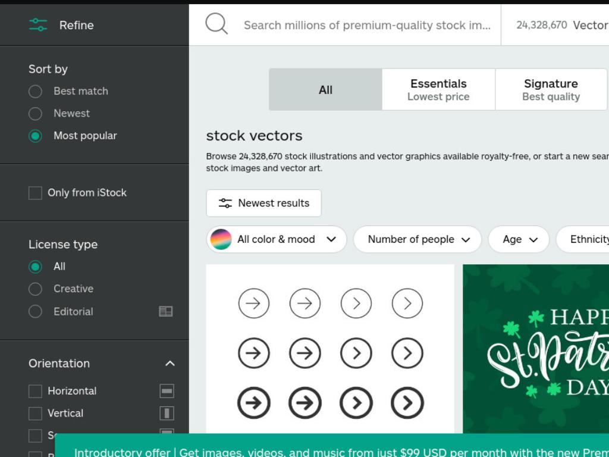Screen dimensions: 609x457
Task: Open the Number of people dropdown
Action: pyautogui.click(x=417, y=239)
